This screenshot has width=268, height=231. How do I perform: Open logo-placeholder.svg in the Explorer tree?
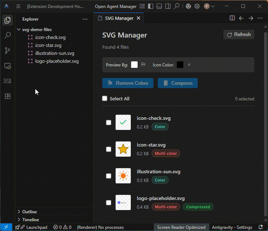[57, 61]
